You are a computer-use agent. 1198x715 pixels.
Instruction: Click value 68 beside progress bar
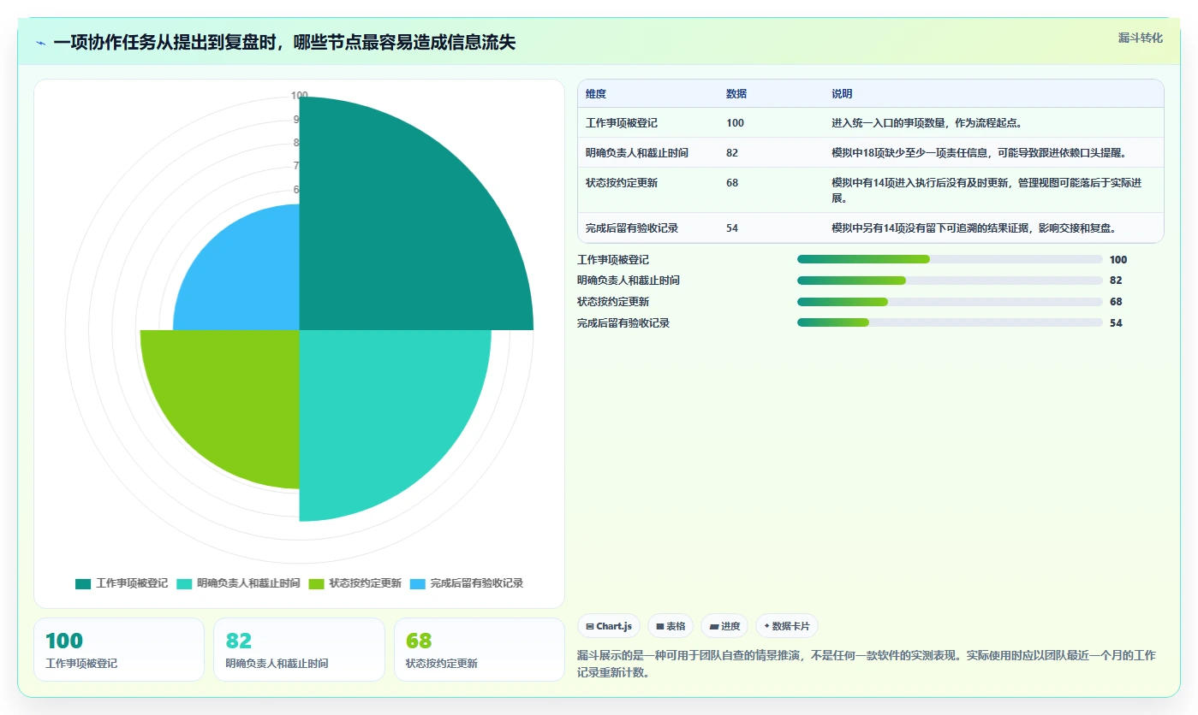pyautogui.click(x=1116, y=302)
